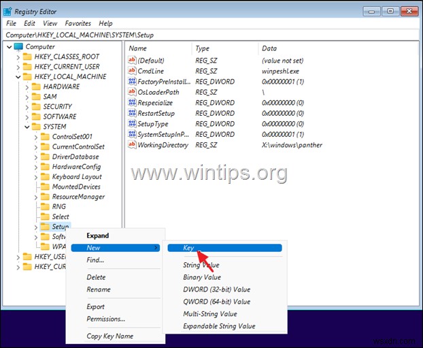Click the HARDWARE folder icon
423x348 pixels.
point(36,86)
